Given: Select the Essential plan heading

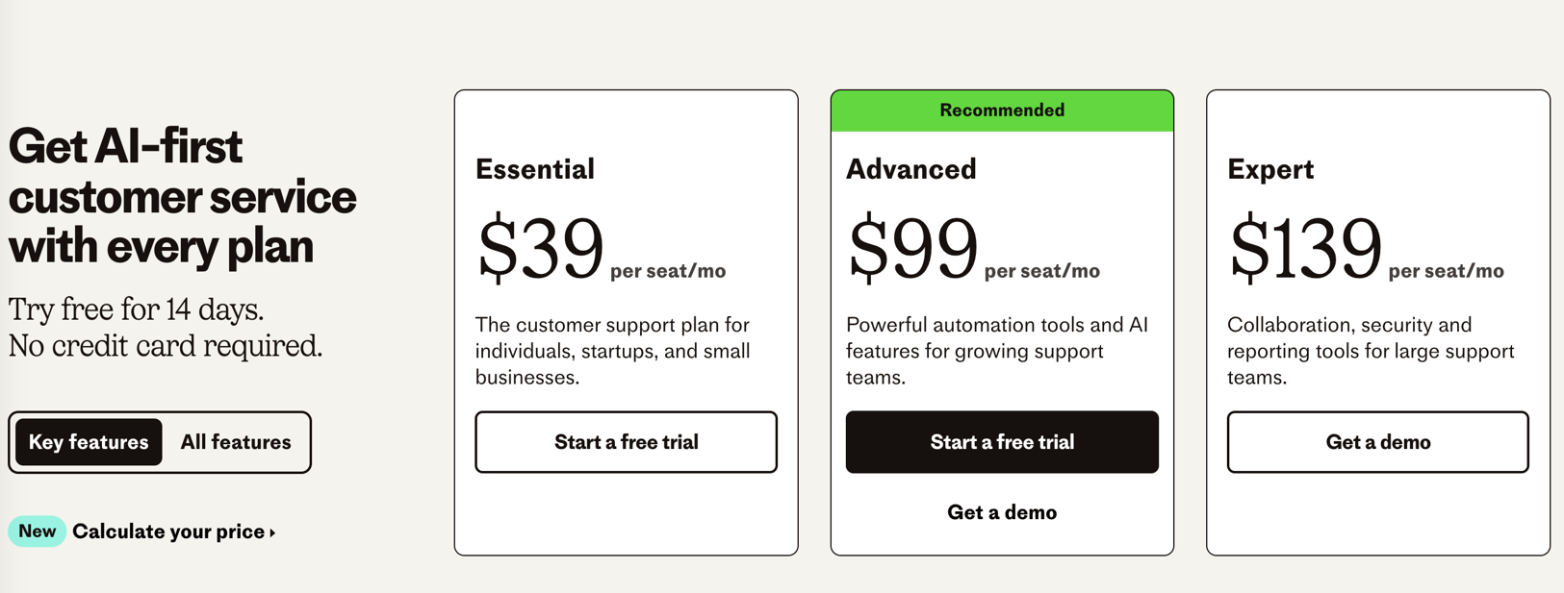Looking at the screenshot, I should [x=534, y=169].
